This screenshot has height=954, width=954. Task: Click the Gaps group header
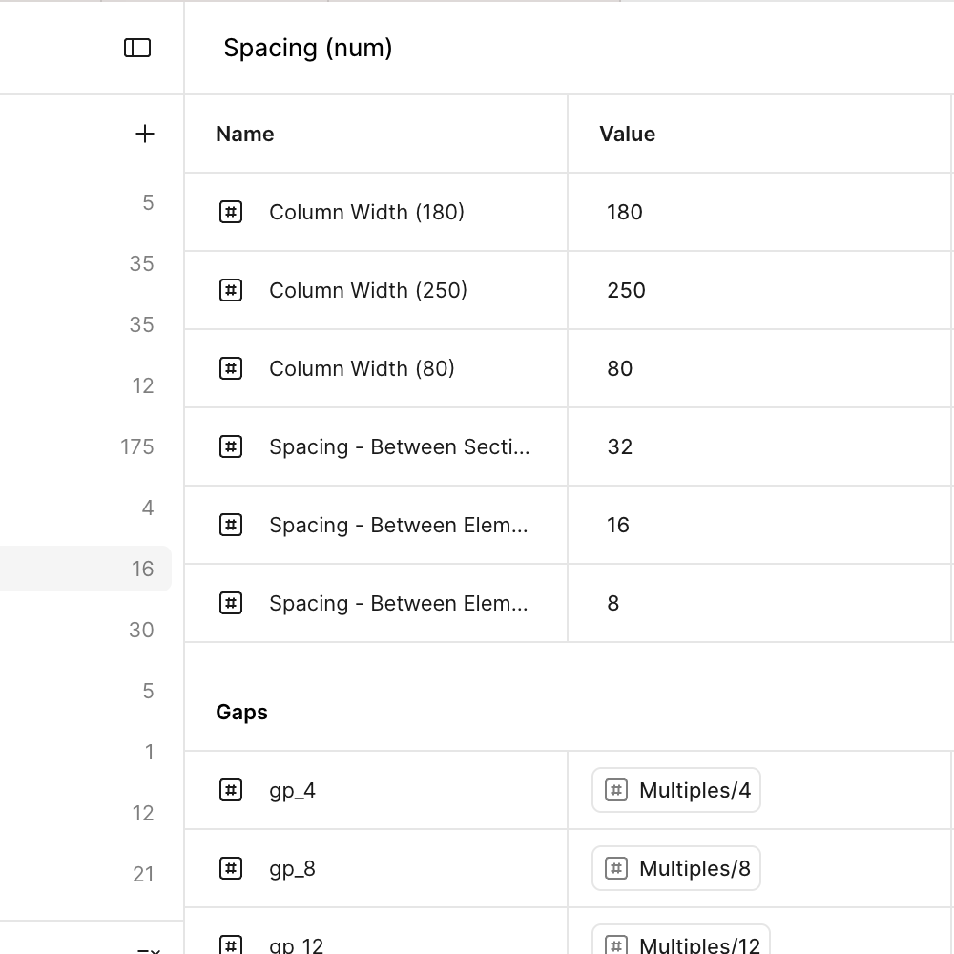coord(241,712)
